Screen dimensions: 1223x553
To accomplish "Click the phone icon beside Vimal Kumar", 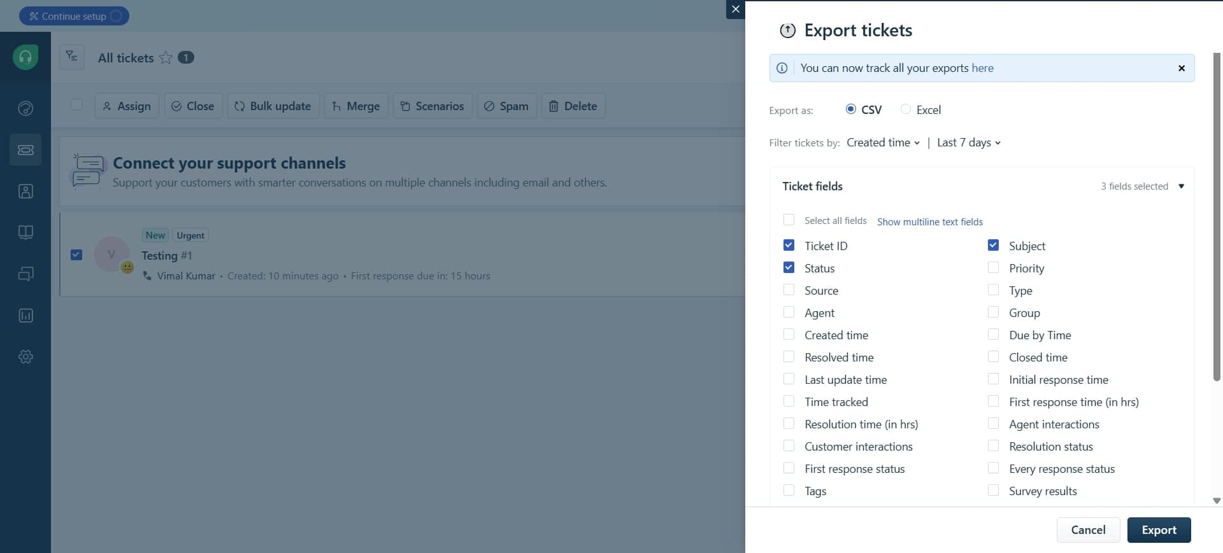I will click(147, 276).
